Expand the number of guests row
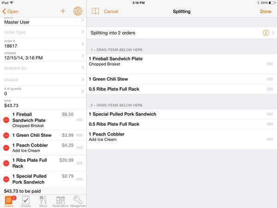 [x=43, y=91]
